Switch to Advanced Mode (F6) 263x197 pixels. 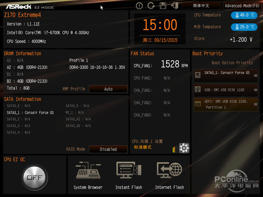(242, 6)
